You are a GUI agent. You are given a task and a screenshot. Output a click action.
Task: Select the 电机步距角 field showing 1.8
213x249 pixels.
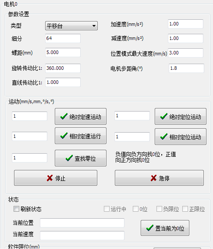pyautogui.click(x=186, y=68)
